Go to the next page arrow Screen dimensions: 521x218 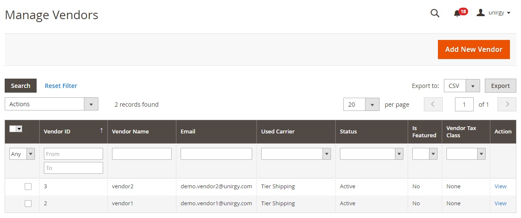pos(507,104)
